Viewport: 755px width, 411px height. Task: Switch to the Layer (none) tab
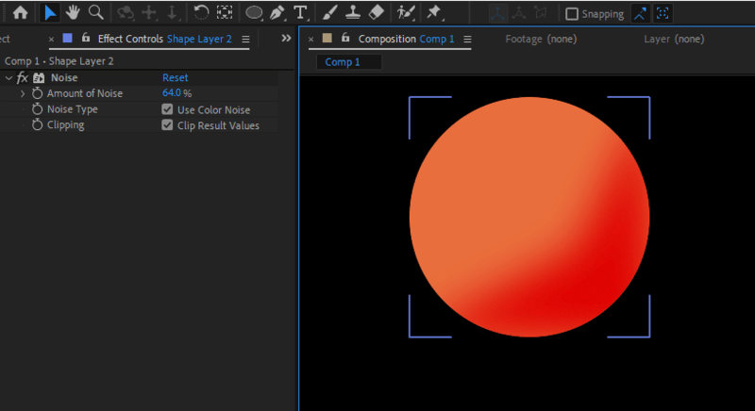(674, 40)
